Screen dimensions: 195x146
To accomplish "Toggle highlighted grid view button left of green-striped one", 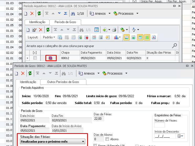I will point(140,37).
